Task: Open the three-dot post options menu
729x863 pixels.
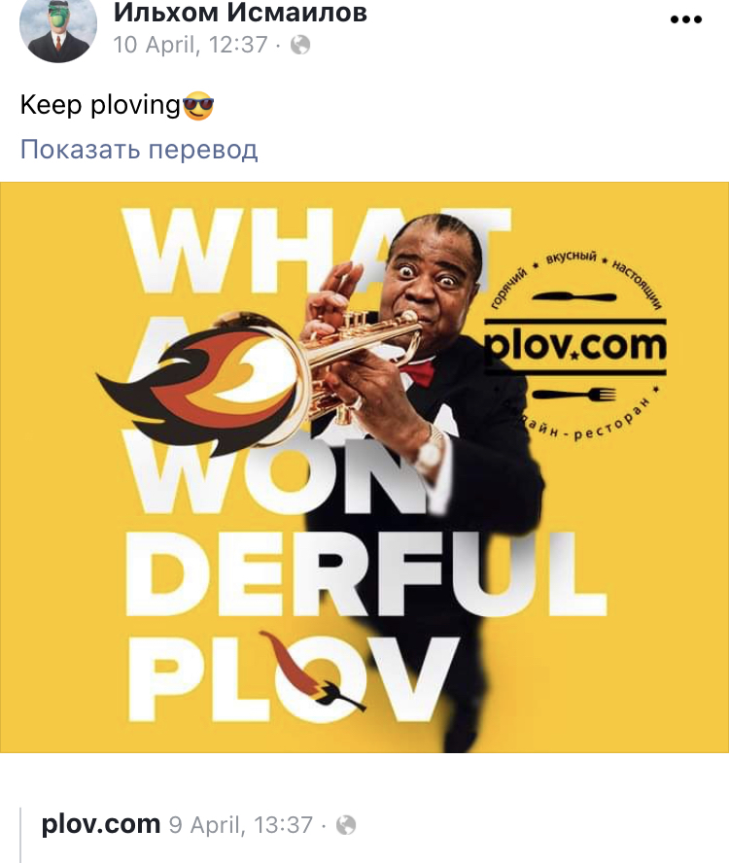Action: pyautogui.click(x=685, y=19)
